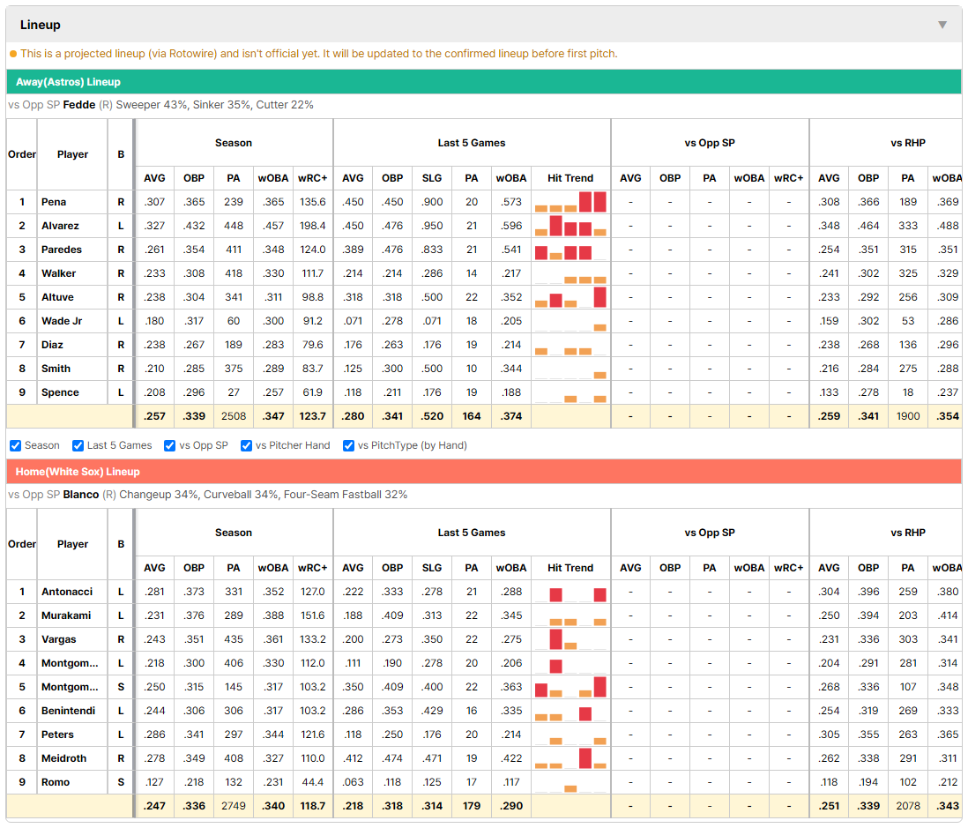Click Alvarez's Hit Trend bar chart
The image size is (968, 828).
tap(570, 226)
